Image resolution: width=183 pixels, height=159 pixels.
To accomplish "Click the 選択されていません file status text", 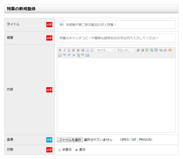I will point(98,140).
